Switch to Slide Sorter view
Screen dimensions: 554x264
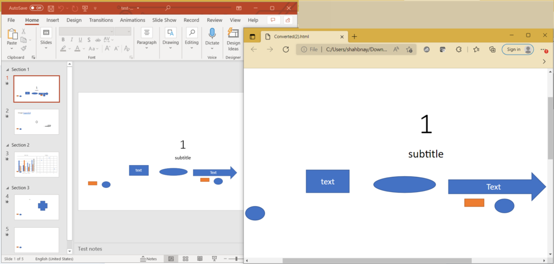(186, 259)
